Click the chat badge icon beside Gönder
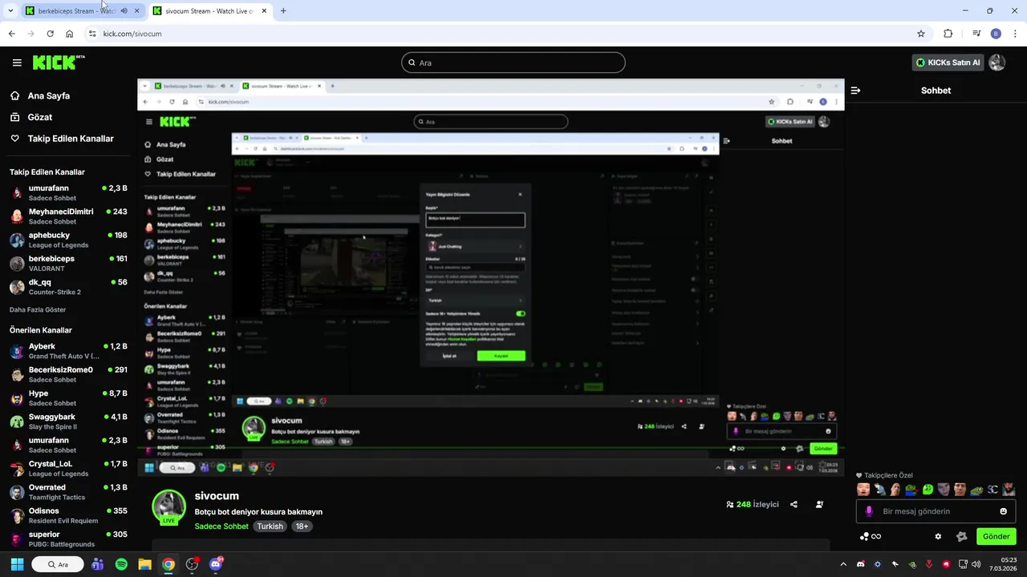The image size is (1027, 577). (x=962, y=537)
